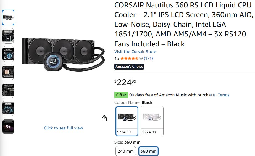View the second product thumbnail image
The image size is (255, 156).
(x=8, y=36)
